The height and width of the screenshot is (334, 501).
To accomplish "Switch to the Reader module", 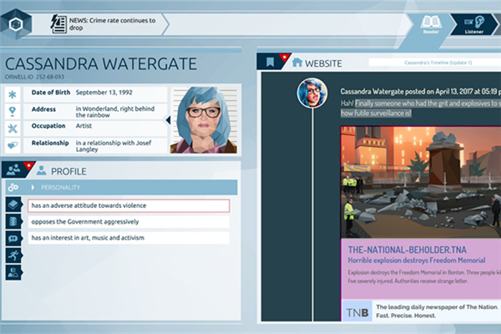I will 431,24.
